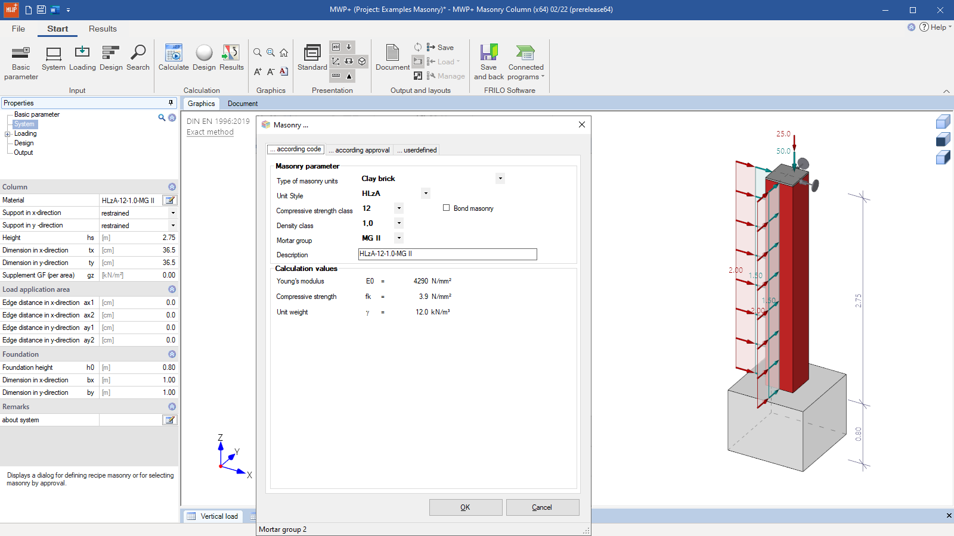Switch to the according approval tab
The width and height of the screenshot is (954, 536).
[359, 150]
